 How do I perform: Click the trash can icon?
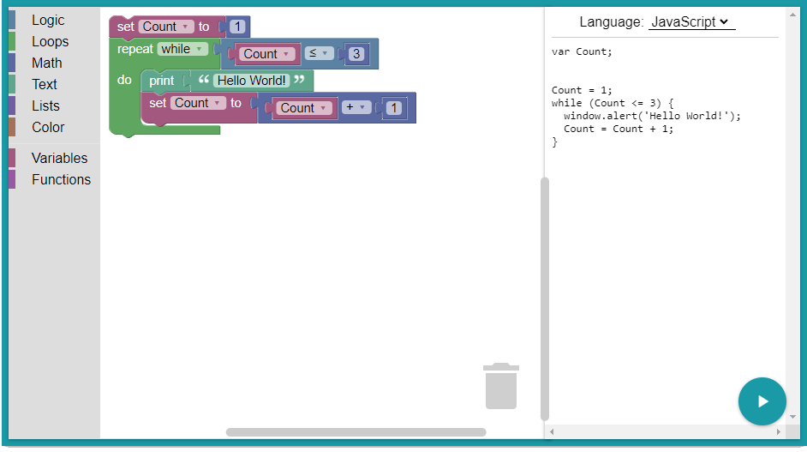[x=501, y=385]
